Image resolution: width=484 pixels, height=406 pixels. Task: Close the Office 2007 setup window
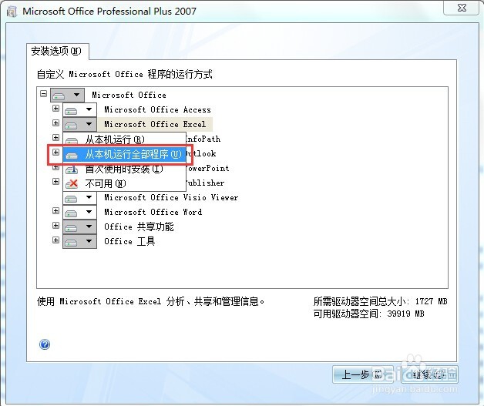coord(462,8)
